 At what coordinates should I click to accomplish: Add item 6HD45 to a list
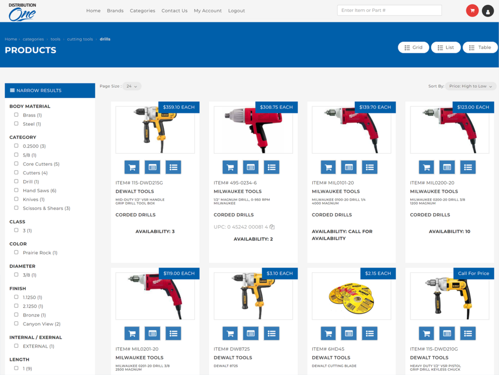point(369,333)
